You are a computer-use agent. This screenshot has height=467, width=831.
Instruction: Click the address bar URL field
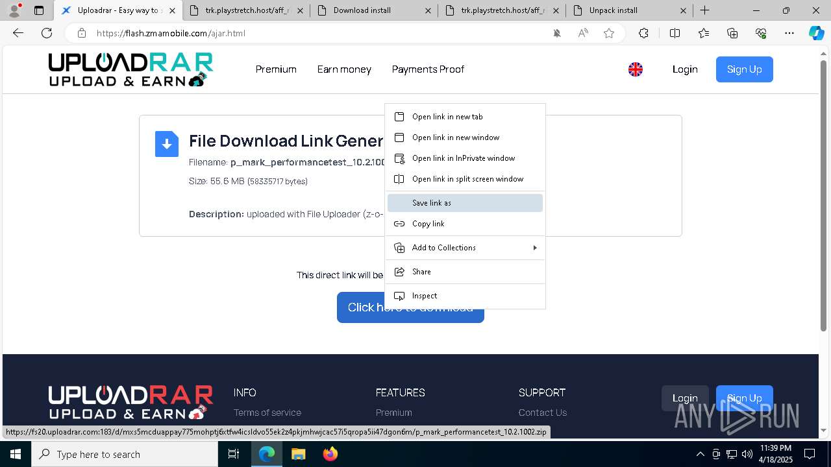318,33
